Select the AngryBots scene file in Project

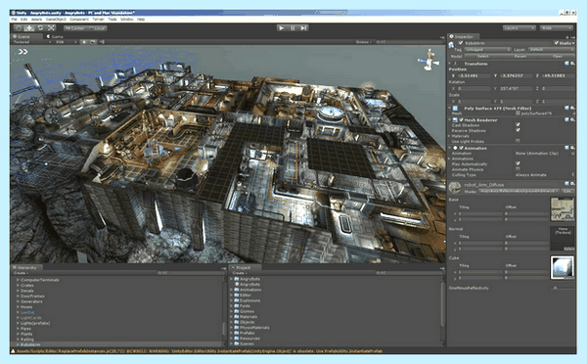[x=247, y=285]
